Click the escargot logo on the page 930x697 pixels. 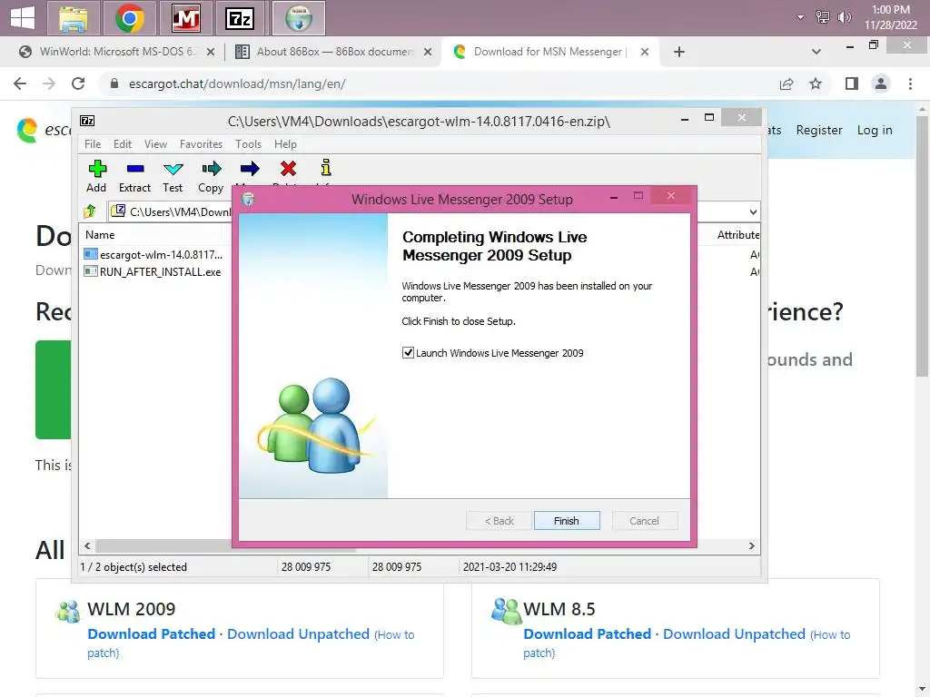click(27, 130)
